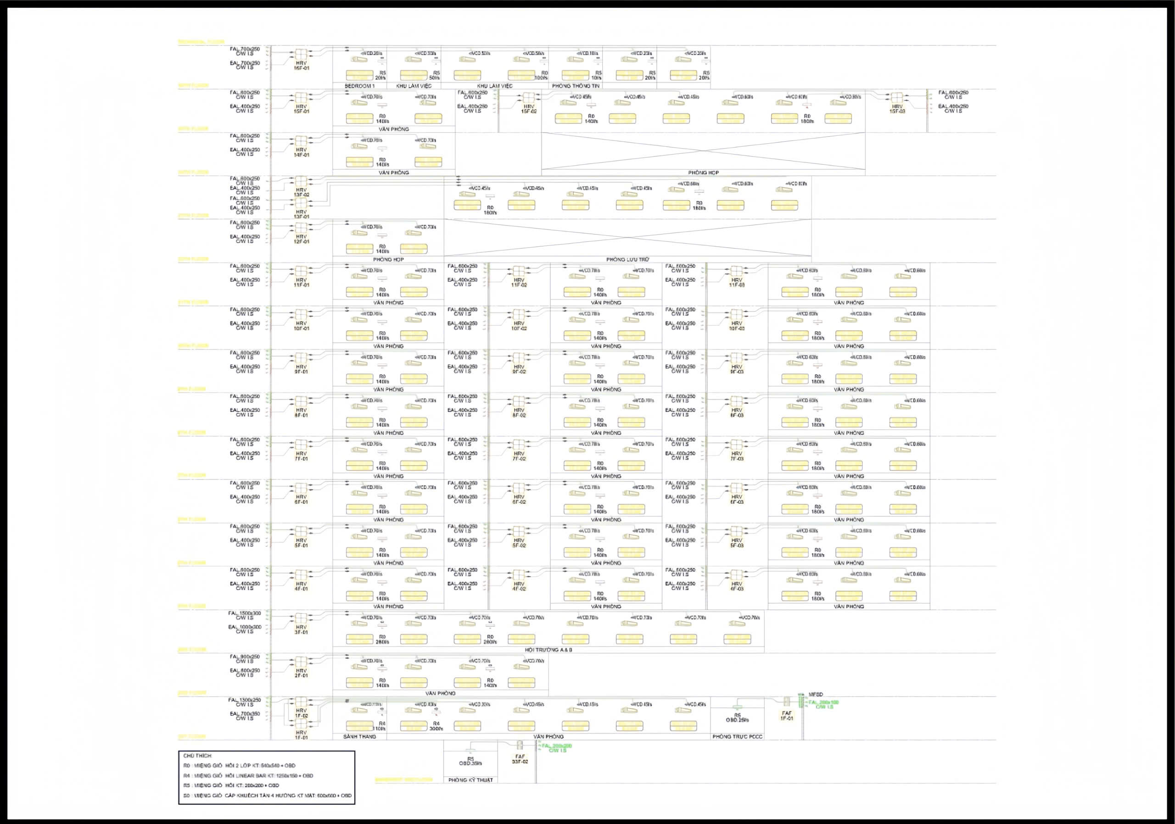
Task: Click the MFSD damper label
Action: point(816,695)
